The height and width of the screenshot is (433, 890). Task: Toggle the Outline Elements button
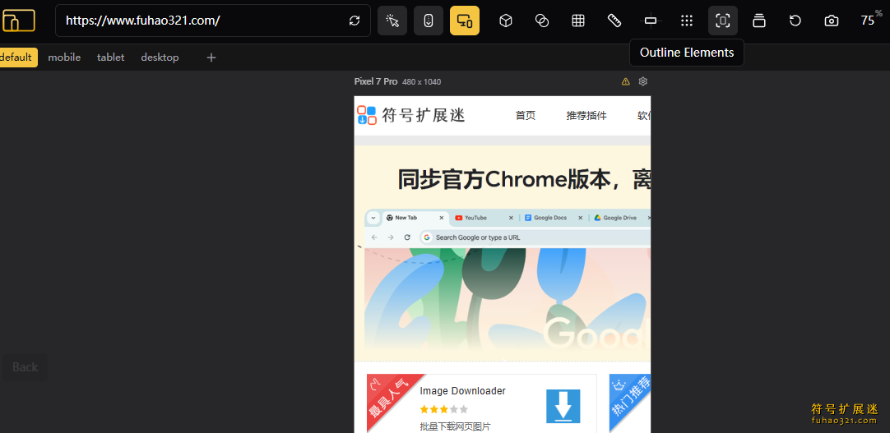point(723,21)
